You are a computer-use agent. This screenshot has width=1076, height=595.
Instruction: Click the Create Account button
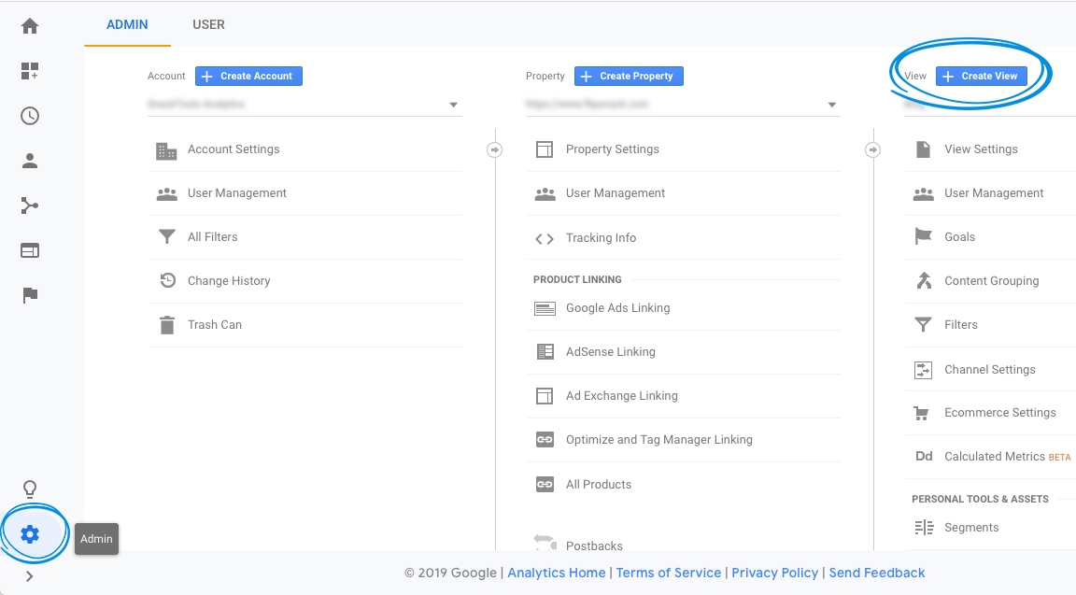pos(248,77)
